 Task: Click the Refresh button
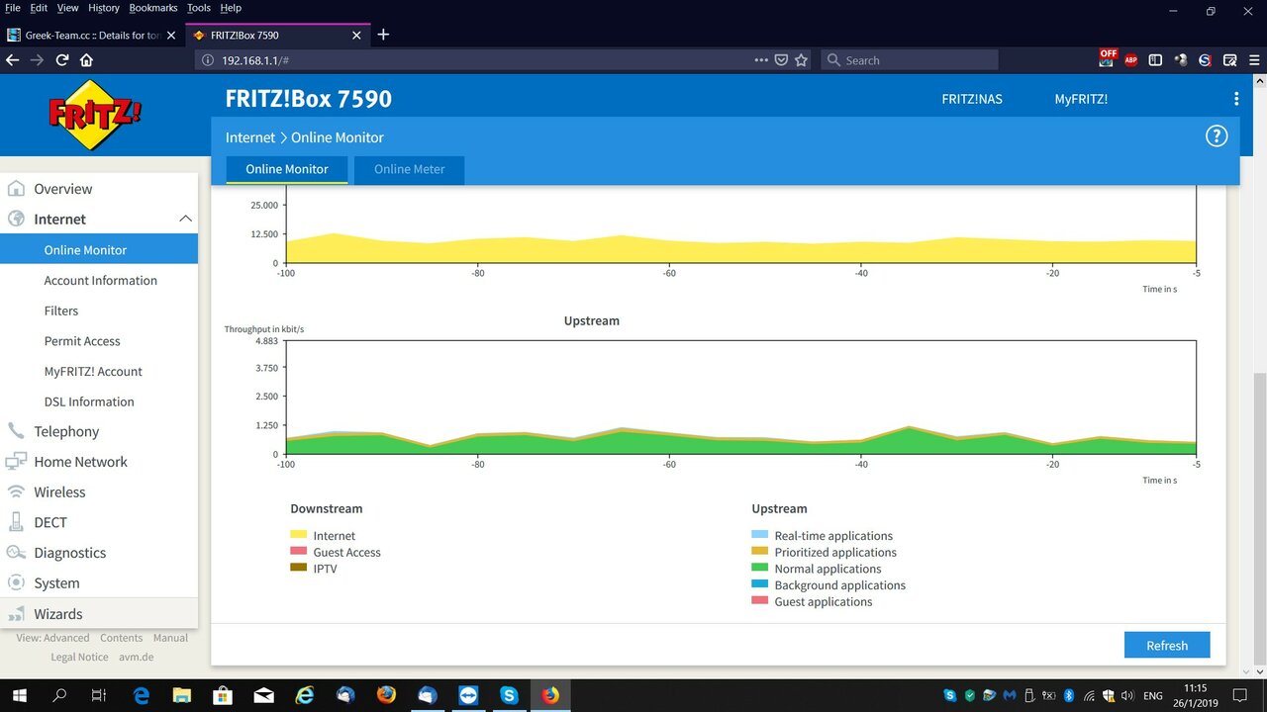1167,645
